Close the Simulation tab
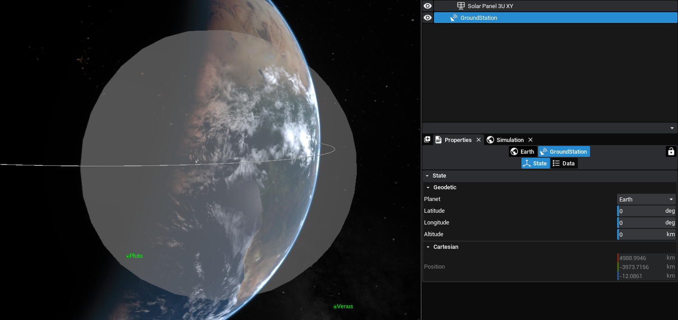The image size is (678, 320). click(530, 140)
